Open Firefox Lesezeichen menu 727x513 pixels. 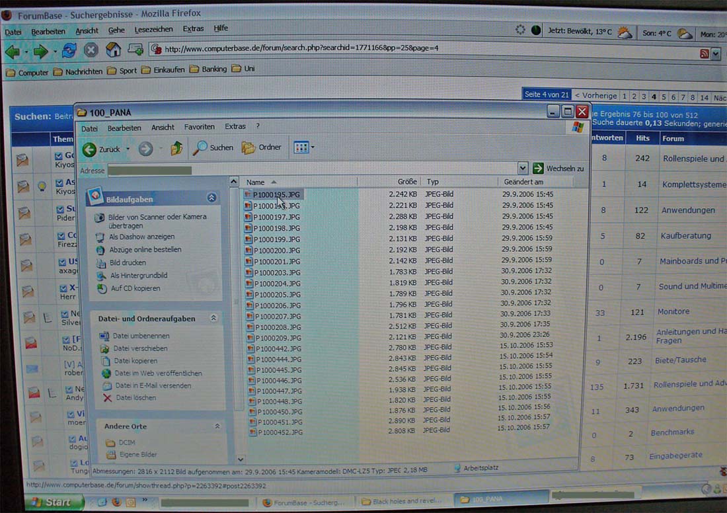click(x=153, y=30)
